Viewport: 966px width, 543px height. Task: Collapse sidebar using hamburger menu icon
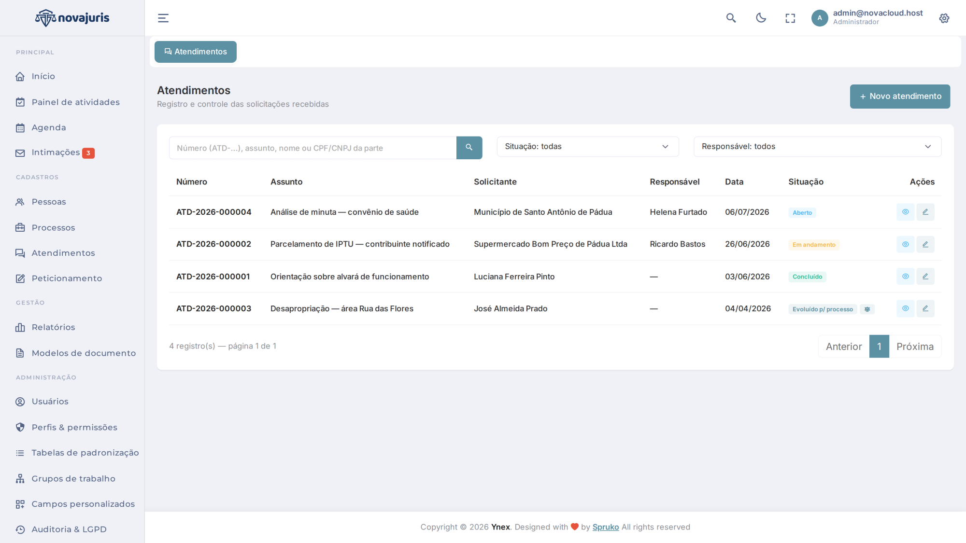point(163,18)
